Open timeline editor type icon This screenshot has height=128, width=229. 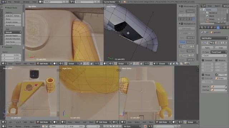[4, 126]
